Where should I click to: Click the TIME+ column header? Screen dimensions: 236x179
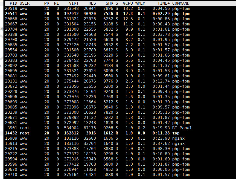coord(164,3)
